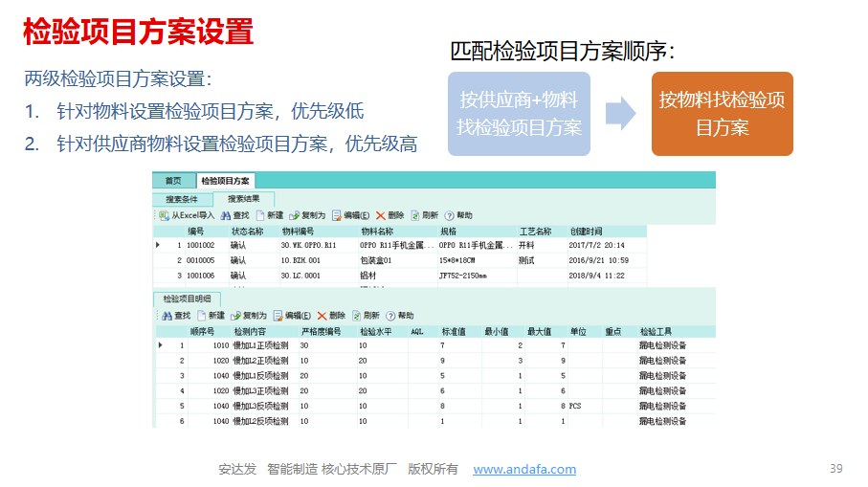Click 删除 in the 检验项目明细 toolbar
The height and width of the screenshot is (487, 868).
coord(331,315)
